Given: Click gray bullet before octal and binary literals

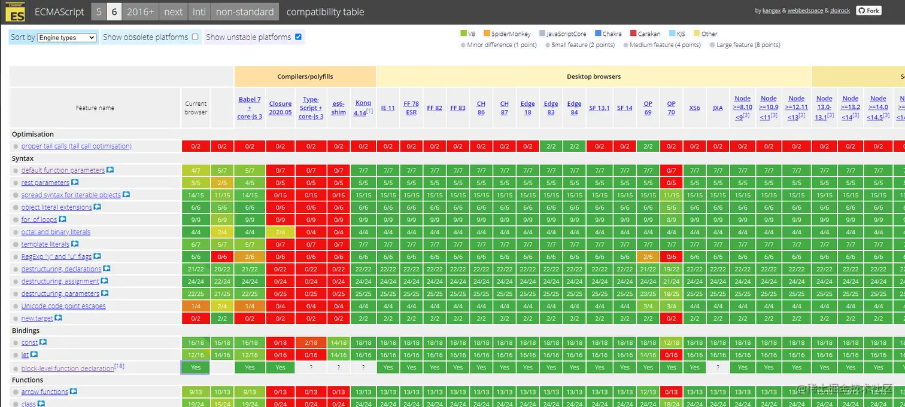Looking at the screenshot, I should 16,232.
